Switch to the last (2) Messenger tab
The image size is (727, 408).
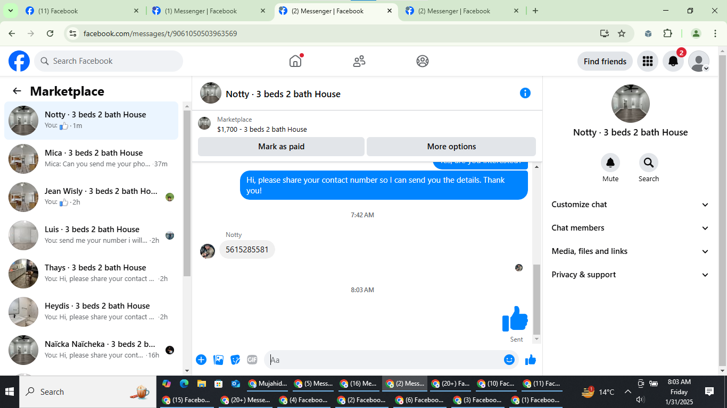[x=462, y=11]
